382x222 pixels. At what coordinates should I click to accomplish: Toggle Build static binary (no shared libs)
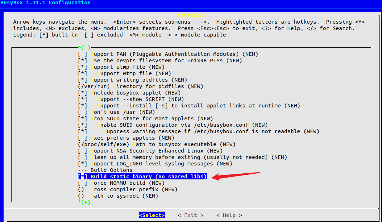[x=142, y=177]
